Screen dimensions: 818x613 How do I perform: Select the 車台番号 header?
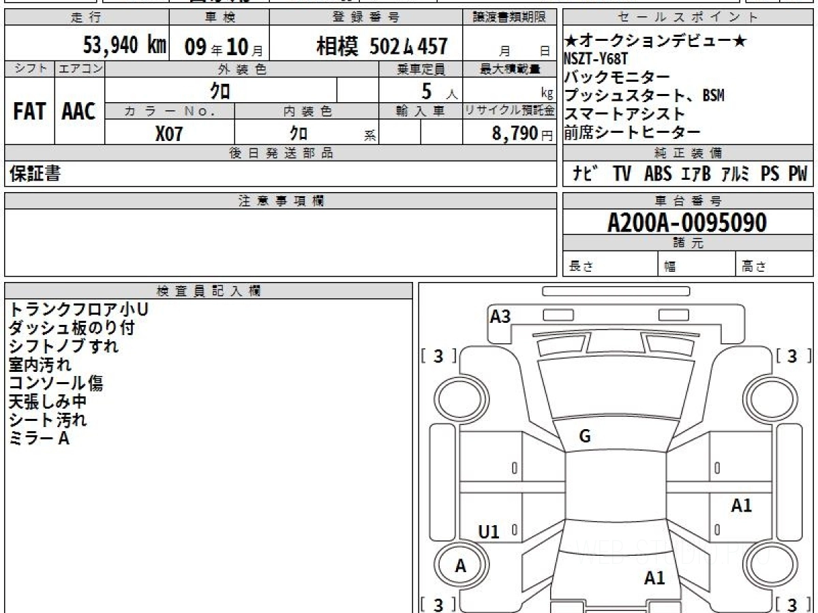[688, 201]
